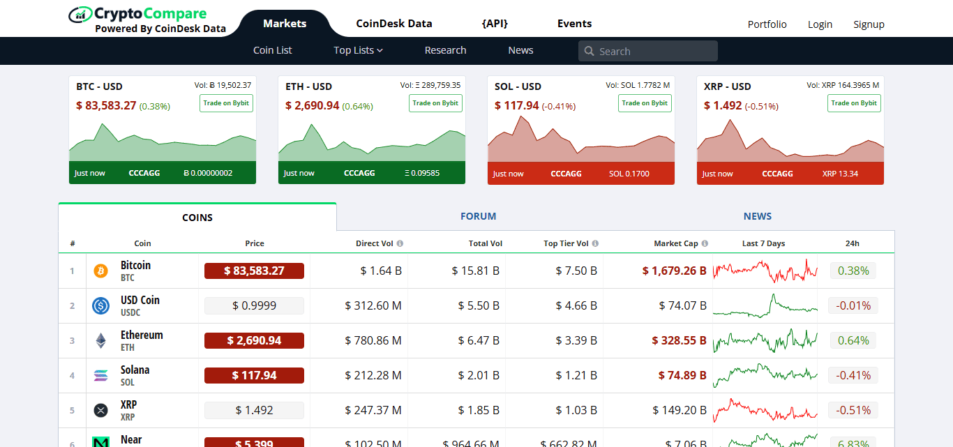Switch to the COINS tab
Screen dimensions: 953x447
tap(197, 217)
